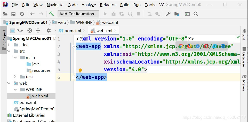Screen dimensions: 248x122
Task: Open in Firefox browser icon
Action: click(x=189, y=46)
